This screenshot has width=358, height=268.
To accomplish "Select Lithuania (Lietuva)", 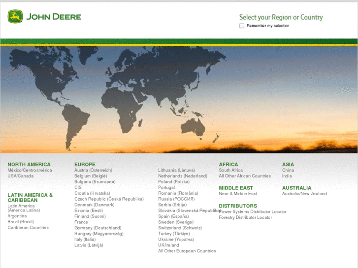I will (x=177, y=170).
